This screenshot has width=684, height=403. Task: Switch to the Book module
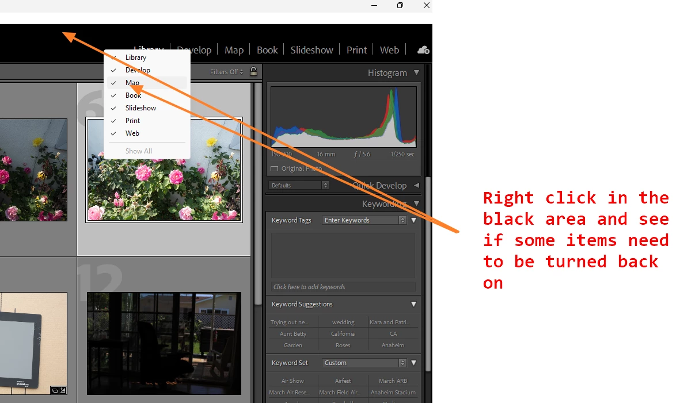tap(267, 50)
